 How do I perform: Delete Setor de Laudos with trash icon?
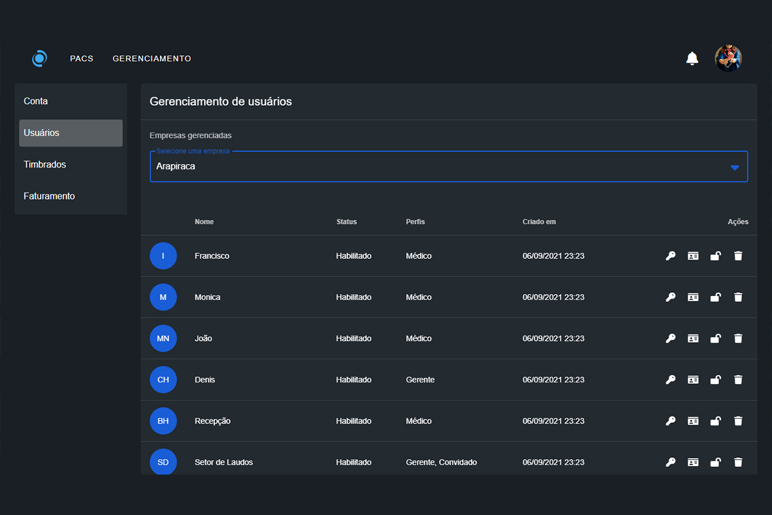pos(738,462)
